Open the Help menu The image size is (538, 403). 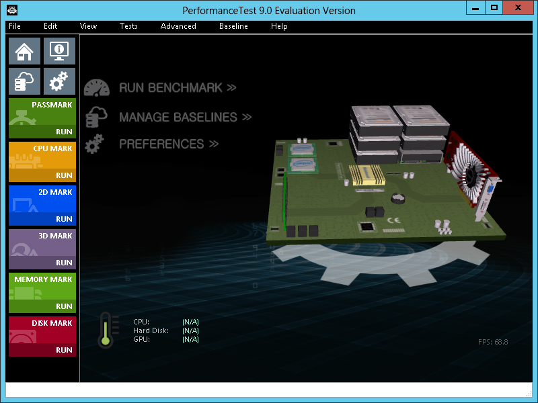click(x=279, y=26)
